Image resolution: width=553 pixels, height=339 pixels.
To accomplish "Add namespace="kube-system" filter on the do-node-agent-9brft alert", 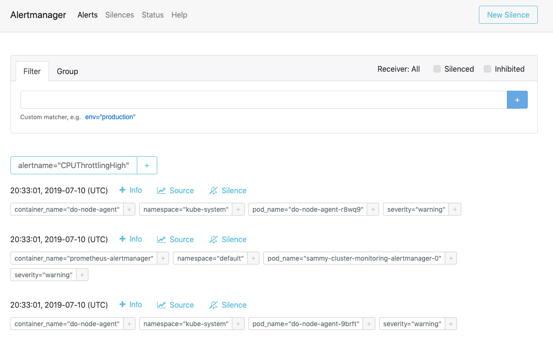I will [x=238, y=324].
